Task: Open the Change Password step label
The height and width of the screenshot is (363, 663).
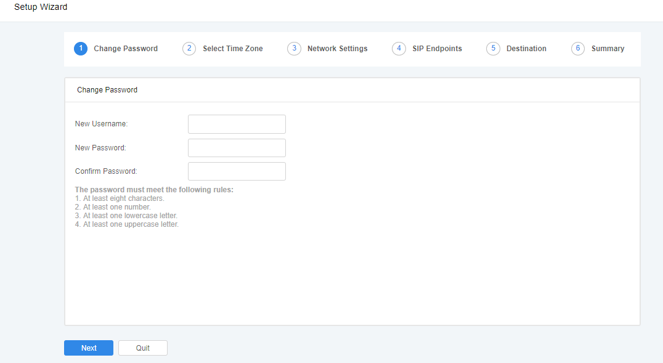Action: tap(126, 49)
